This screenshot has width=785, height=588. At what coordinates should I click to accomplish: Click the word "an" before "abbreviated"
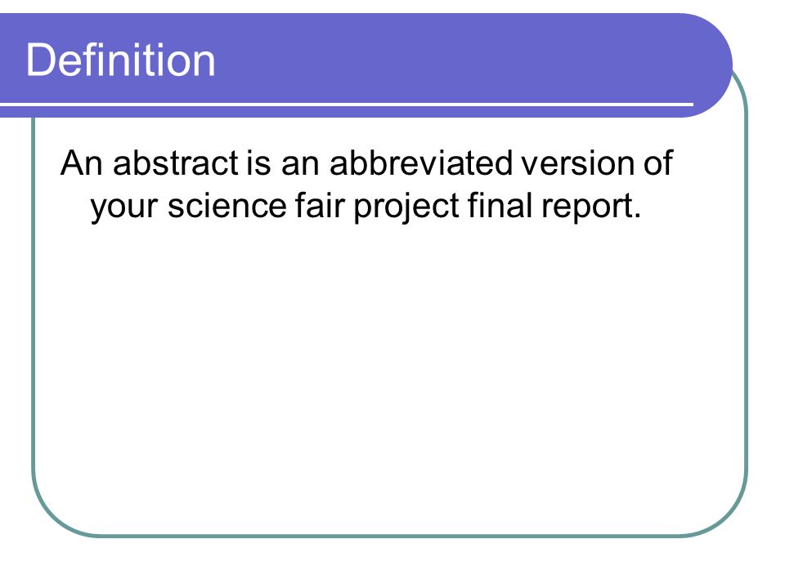click(x=300, y=165)
